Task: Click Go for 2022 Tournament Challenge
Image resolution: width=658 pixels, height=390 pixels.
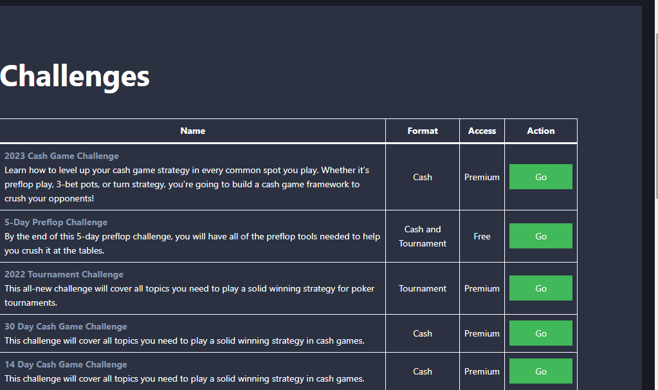Action: (540, 288)
